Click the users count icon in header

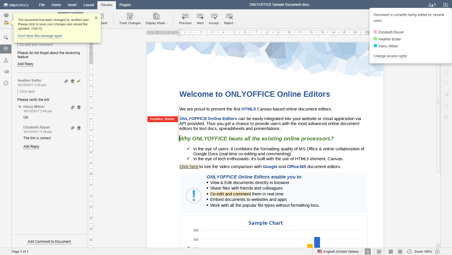[x=432, y=5]
